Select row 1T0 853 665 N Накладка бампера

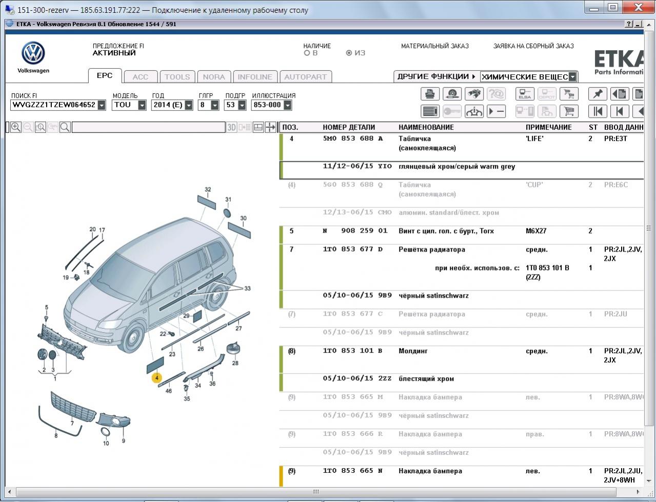point(462,476)
